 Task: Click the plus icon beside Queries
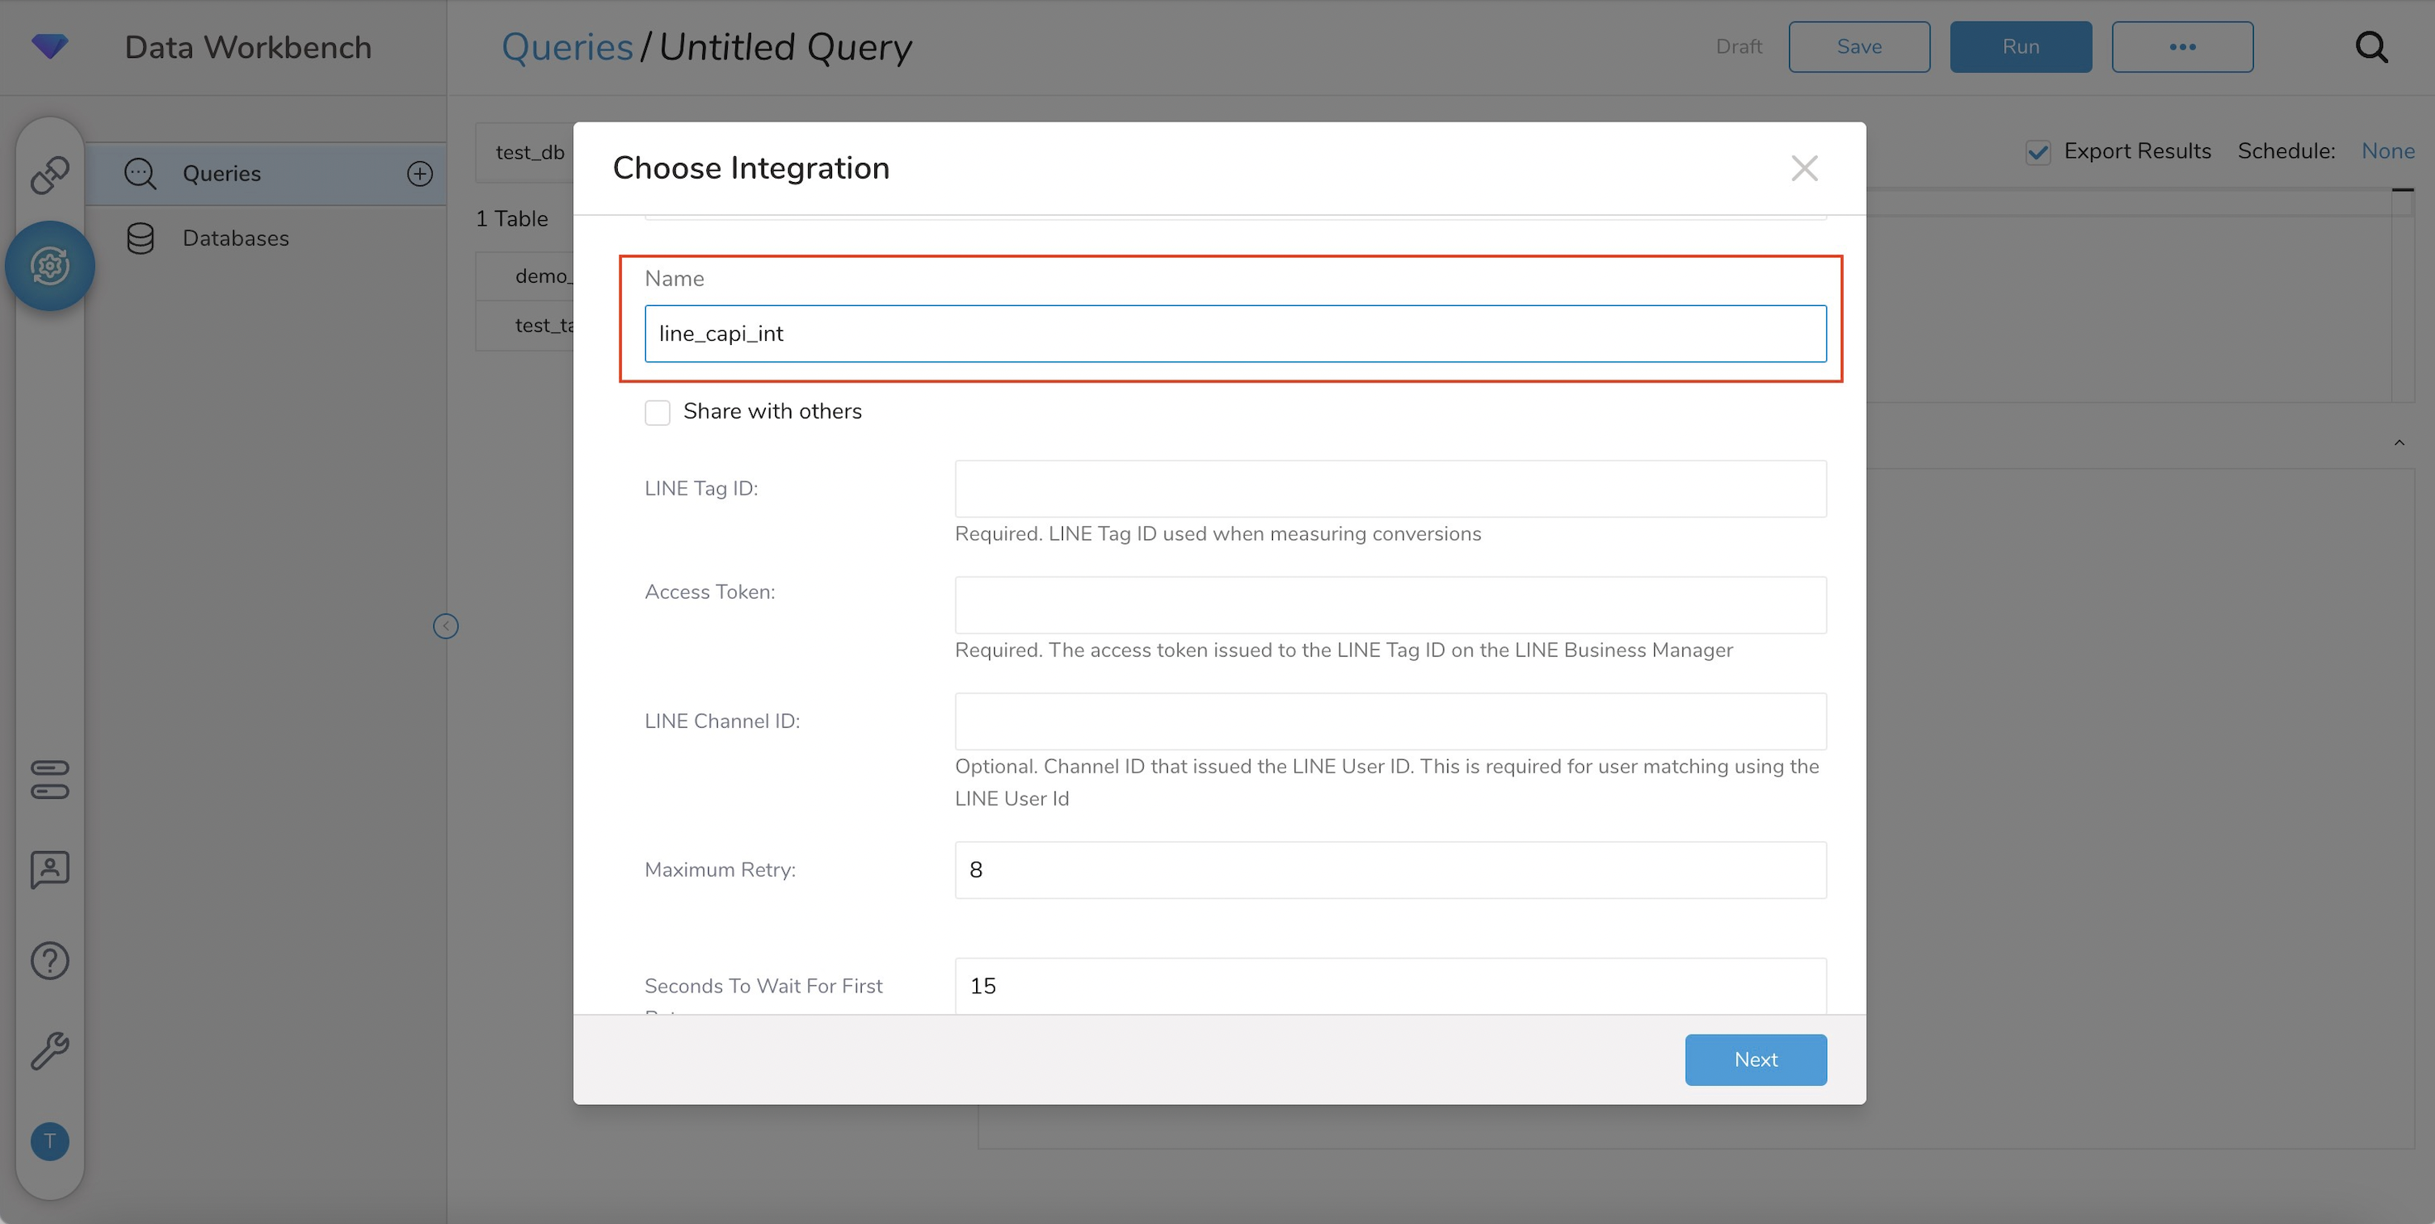click(419, 174)
